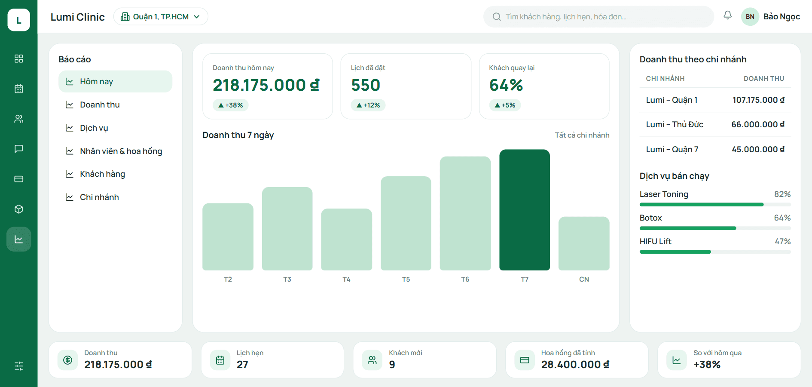The height and width of the screenshot is (387, 812).
Task: Open the products box icon in sidebar
Action: [x=19, y=209]
